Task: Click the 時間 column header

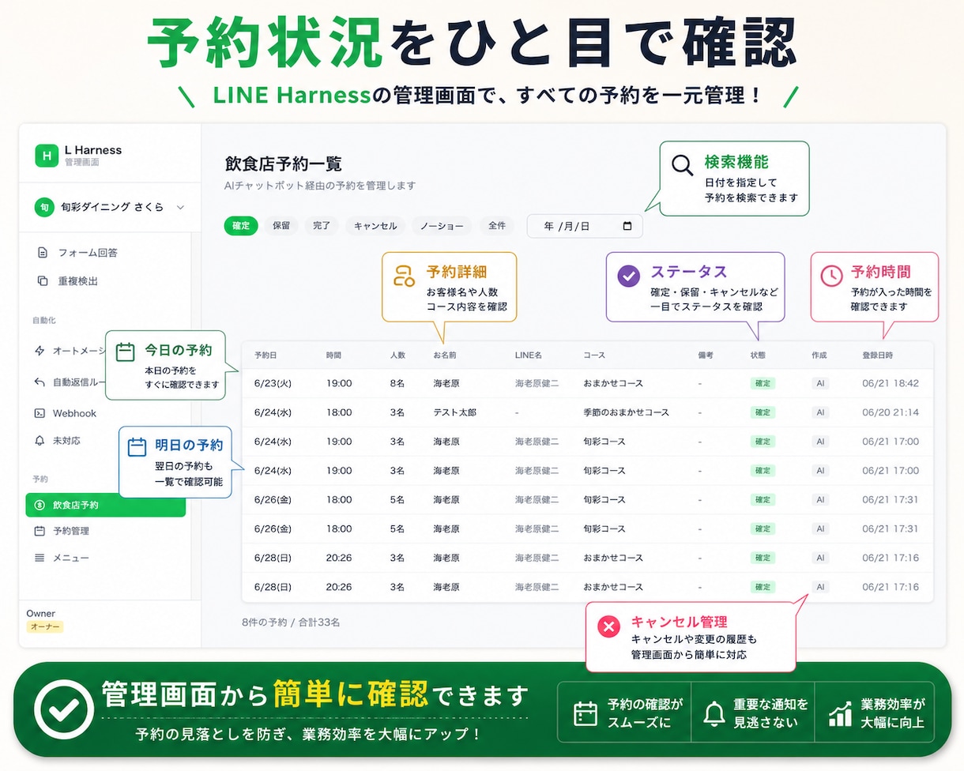Action: 334,355
